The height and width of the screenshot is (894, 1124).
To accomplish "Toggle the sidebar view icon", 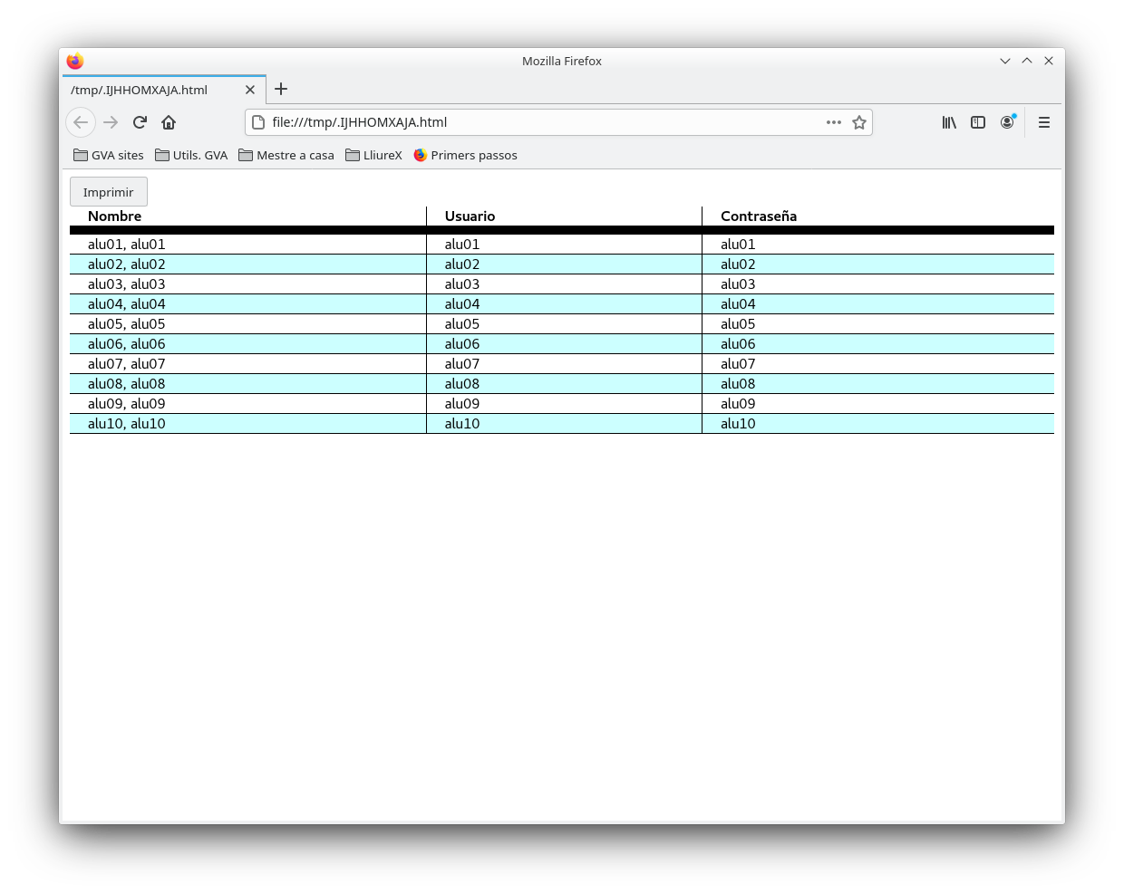I will pos(978,122).
